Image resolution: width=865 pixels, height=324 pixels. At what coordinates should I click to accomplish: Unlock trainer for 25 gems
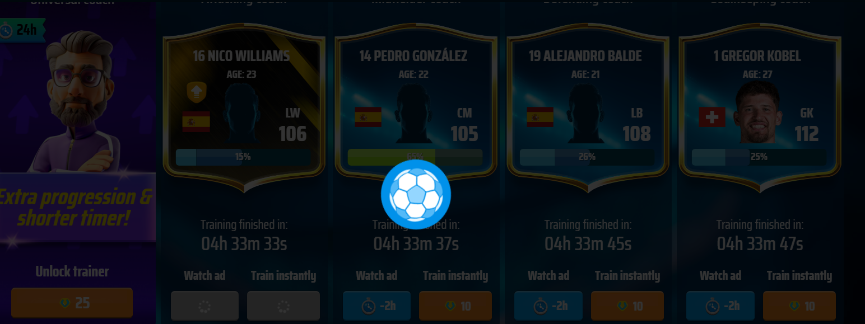pyautogui.click(x=72, y=303)
